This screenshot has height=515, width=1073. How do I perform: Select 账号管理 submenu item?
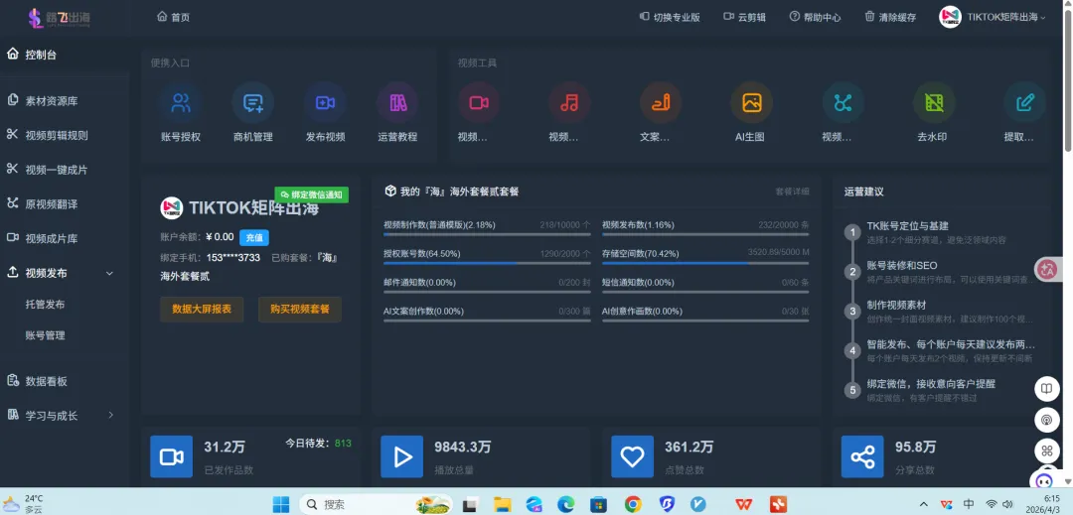tap(45, 336)
